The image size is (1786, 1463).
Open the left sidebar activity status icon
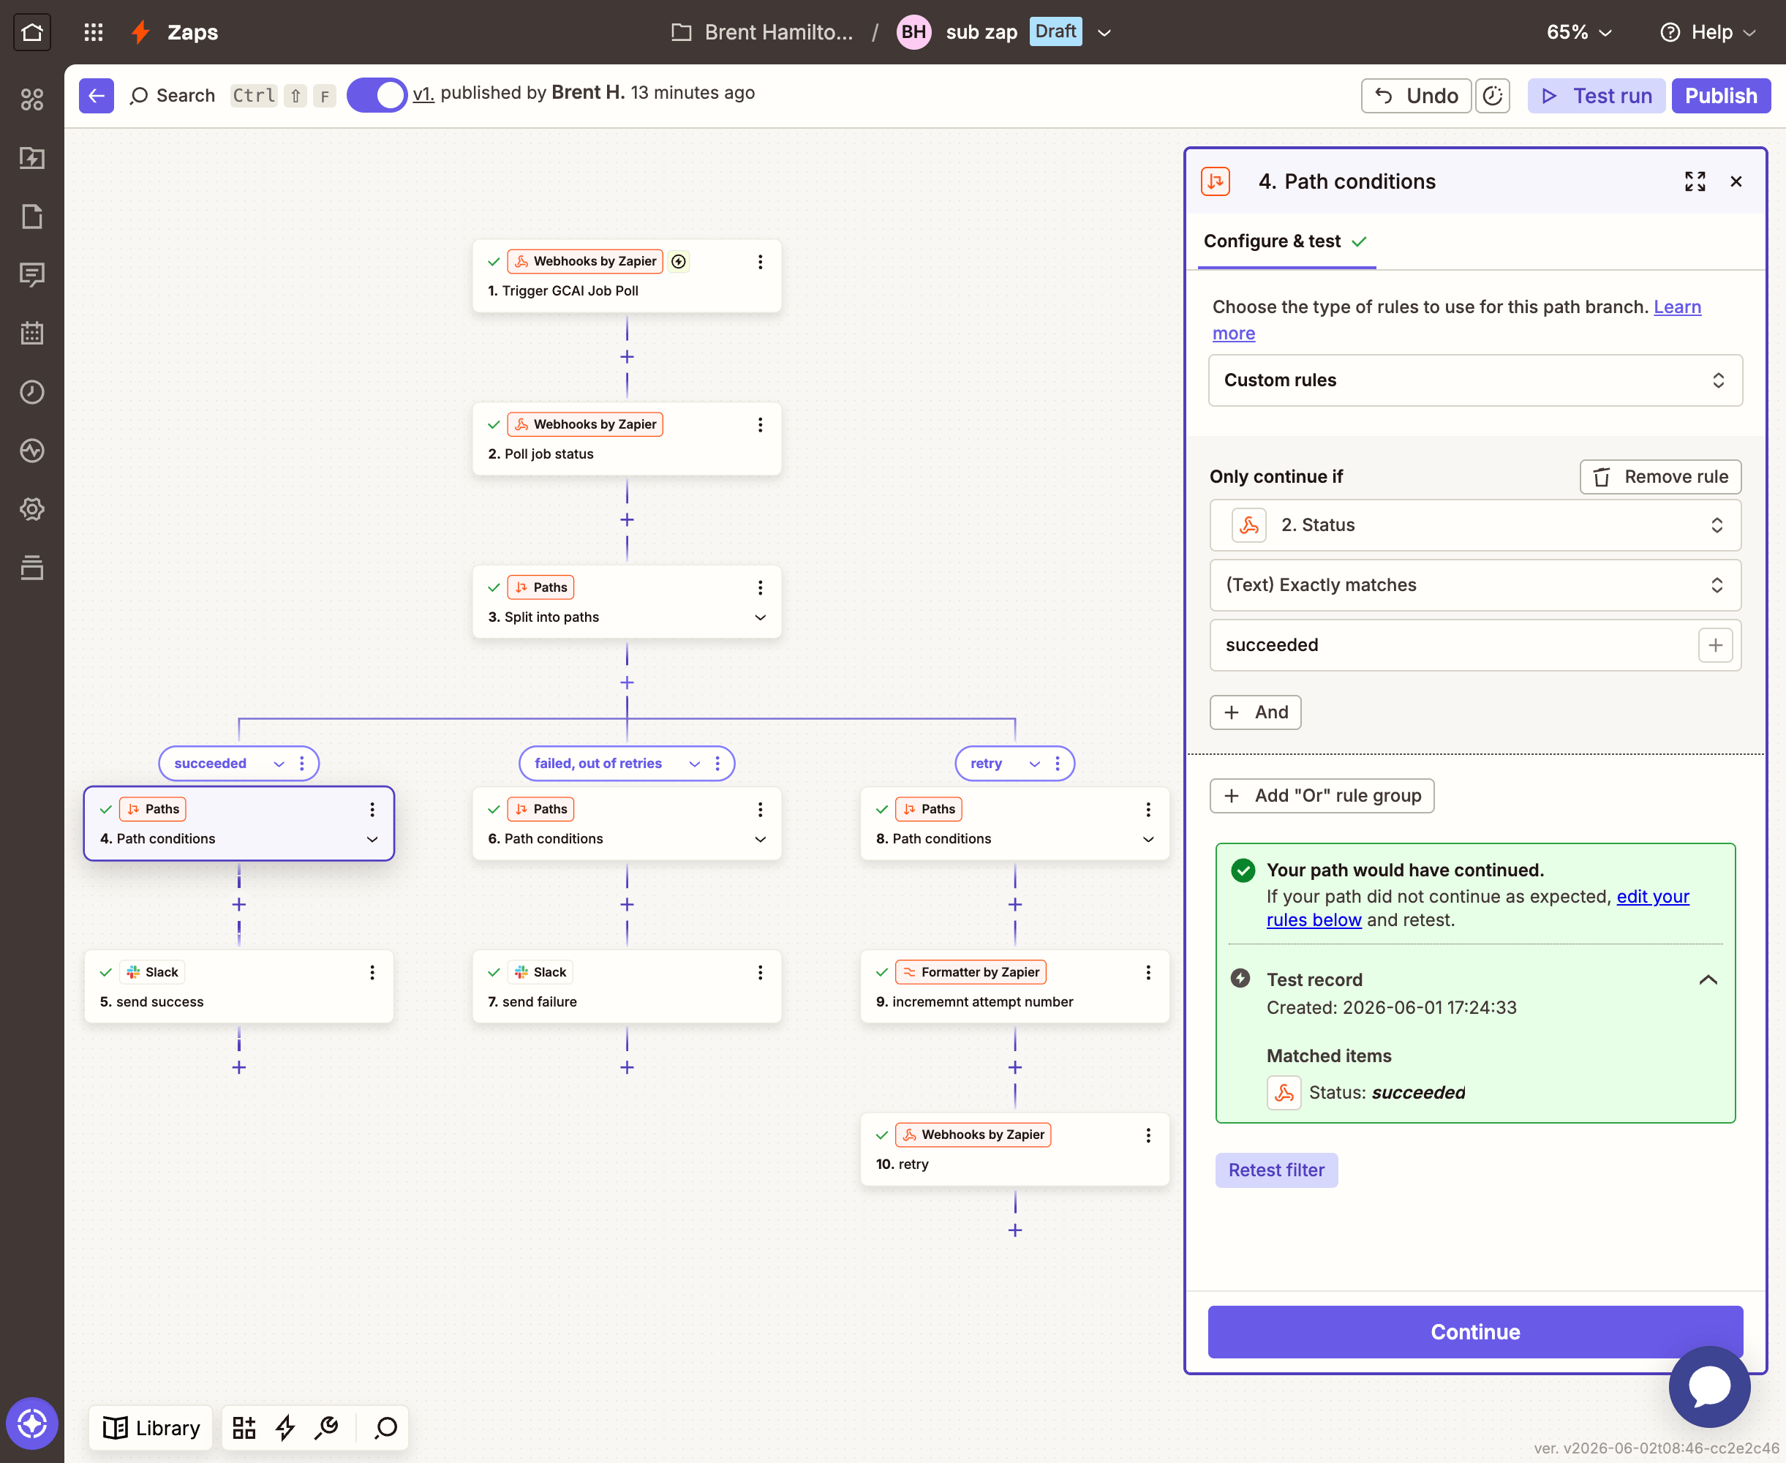(x=32, y=450)
